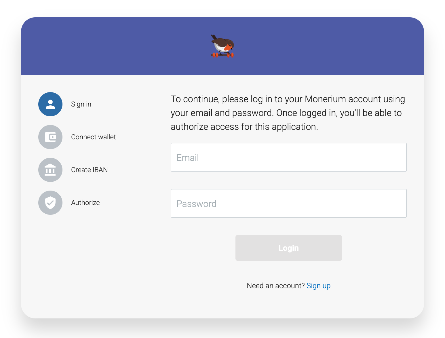Open the Sign up link
The height and width of the screenshot is (338, 445).
[x=318, y=286]
